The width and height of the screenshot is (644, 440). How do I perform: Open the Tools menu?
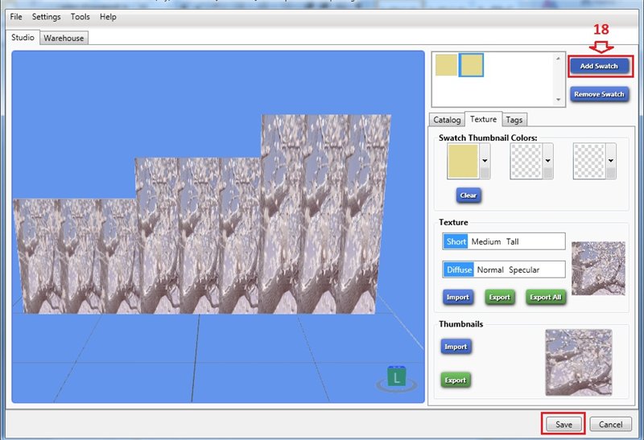[x=80, y=17]
